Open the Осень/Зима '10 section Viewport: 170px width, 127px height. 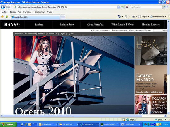95,25
